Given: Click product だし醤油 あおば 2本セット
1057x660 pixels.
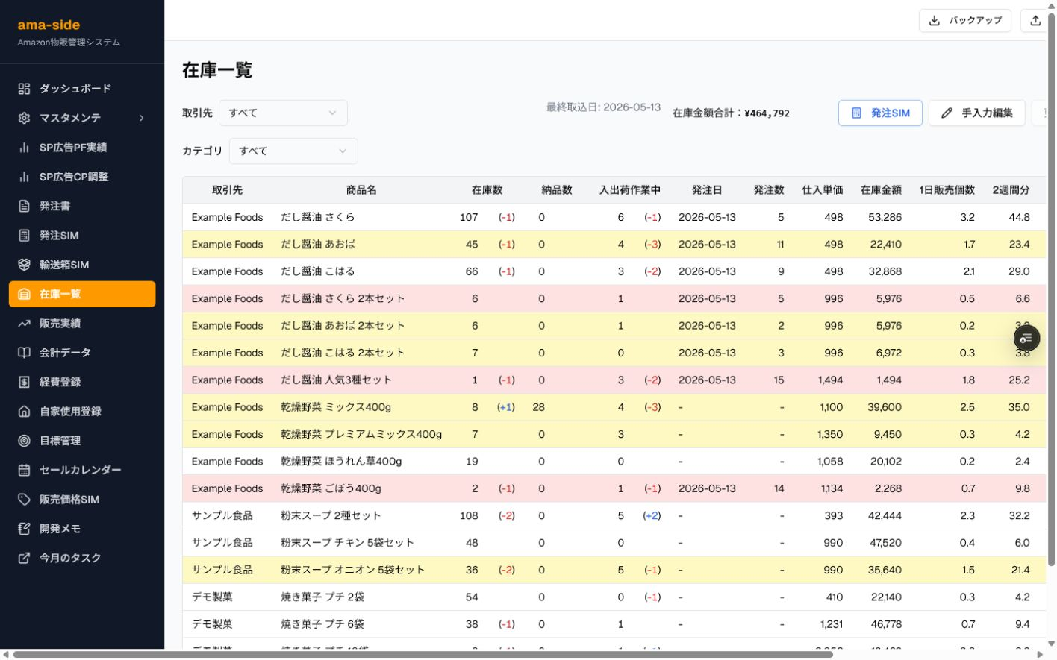Looking at the screenshot, I should pos(343,326).
